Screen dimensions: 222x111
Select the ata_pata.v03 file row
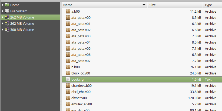(x=81, y=36)
